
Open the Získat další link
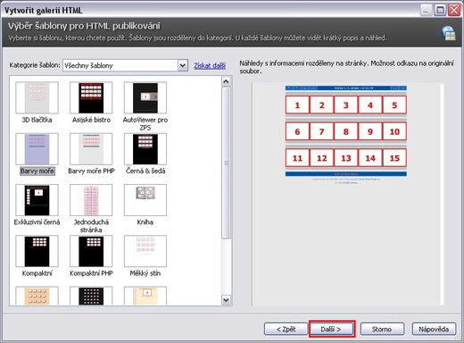pos(210,65)
